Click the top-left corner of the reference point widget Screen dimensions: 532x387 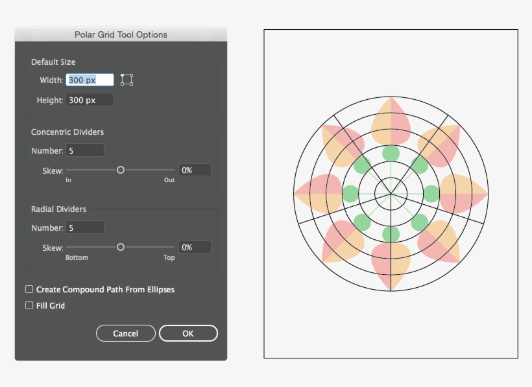pos(122,75)
